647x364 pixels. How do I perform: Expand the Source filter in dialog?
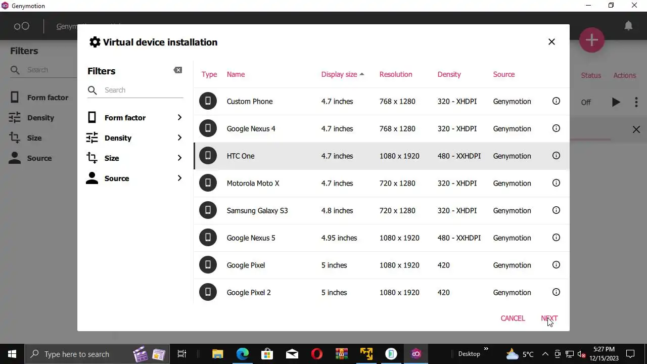pos(135,178)
